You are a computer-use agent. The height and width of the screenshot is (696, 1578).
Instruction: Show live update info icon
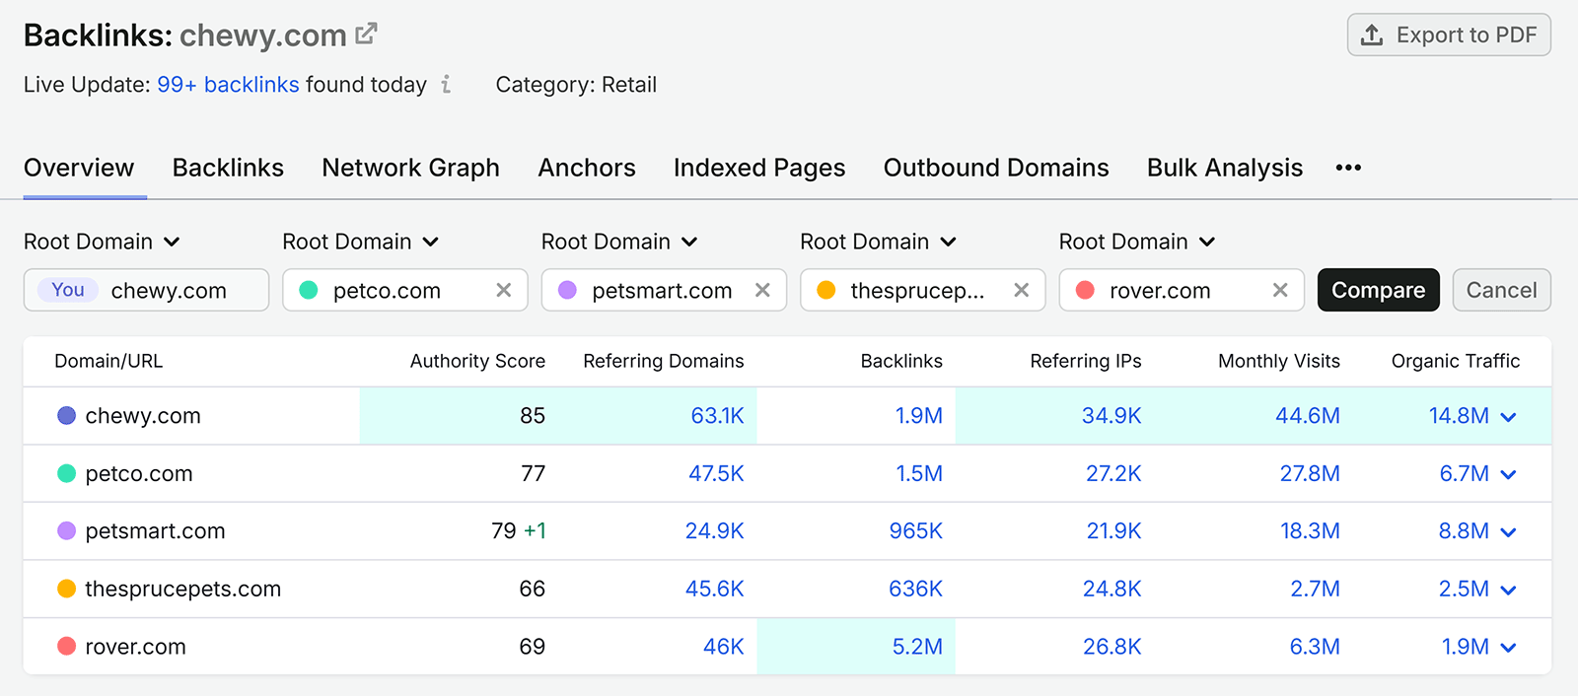[x=446, y=85]
